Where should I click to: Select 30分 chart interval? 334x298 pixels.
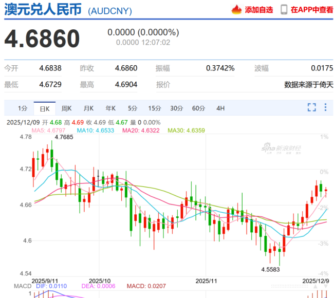[x=176, y=108]
